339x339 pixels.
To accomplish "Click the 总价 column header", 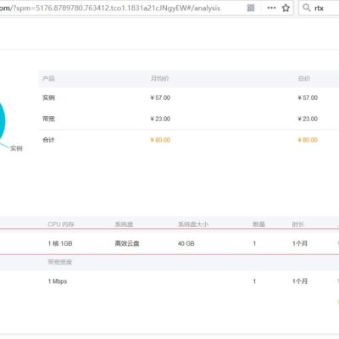I will tap(304, 79).
